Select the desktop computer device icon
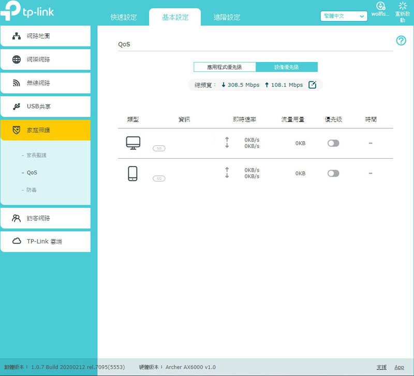414x376 pixels. [x=133, y=143]
